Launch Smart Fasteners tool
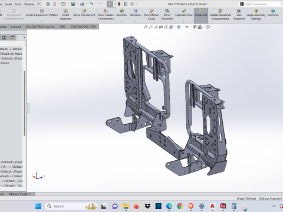 tap(65, 15)
